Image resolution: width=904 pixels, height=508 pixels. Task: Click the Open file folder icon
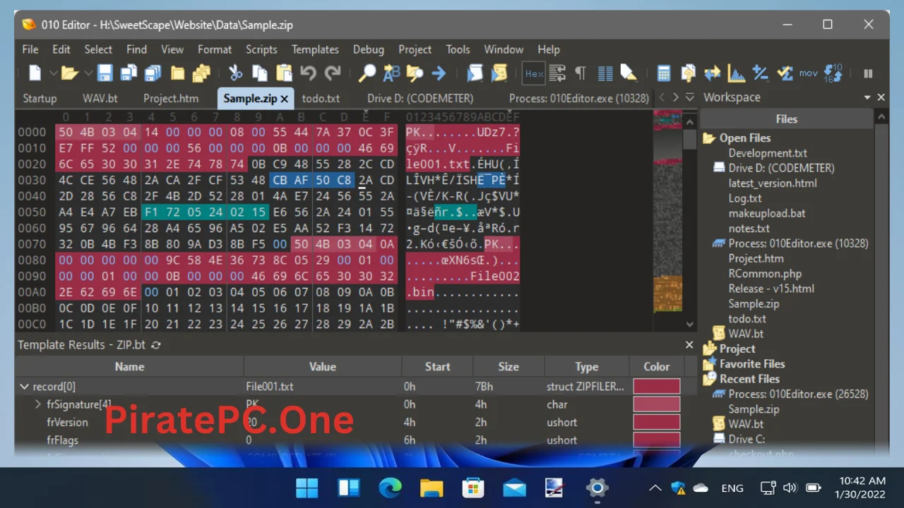tap(69, 73)
